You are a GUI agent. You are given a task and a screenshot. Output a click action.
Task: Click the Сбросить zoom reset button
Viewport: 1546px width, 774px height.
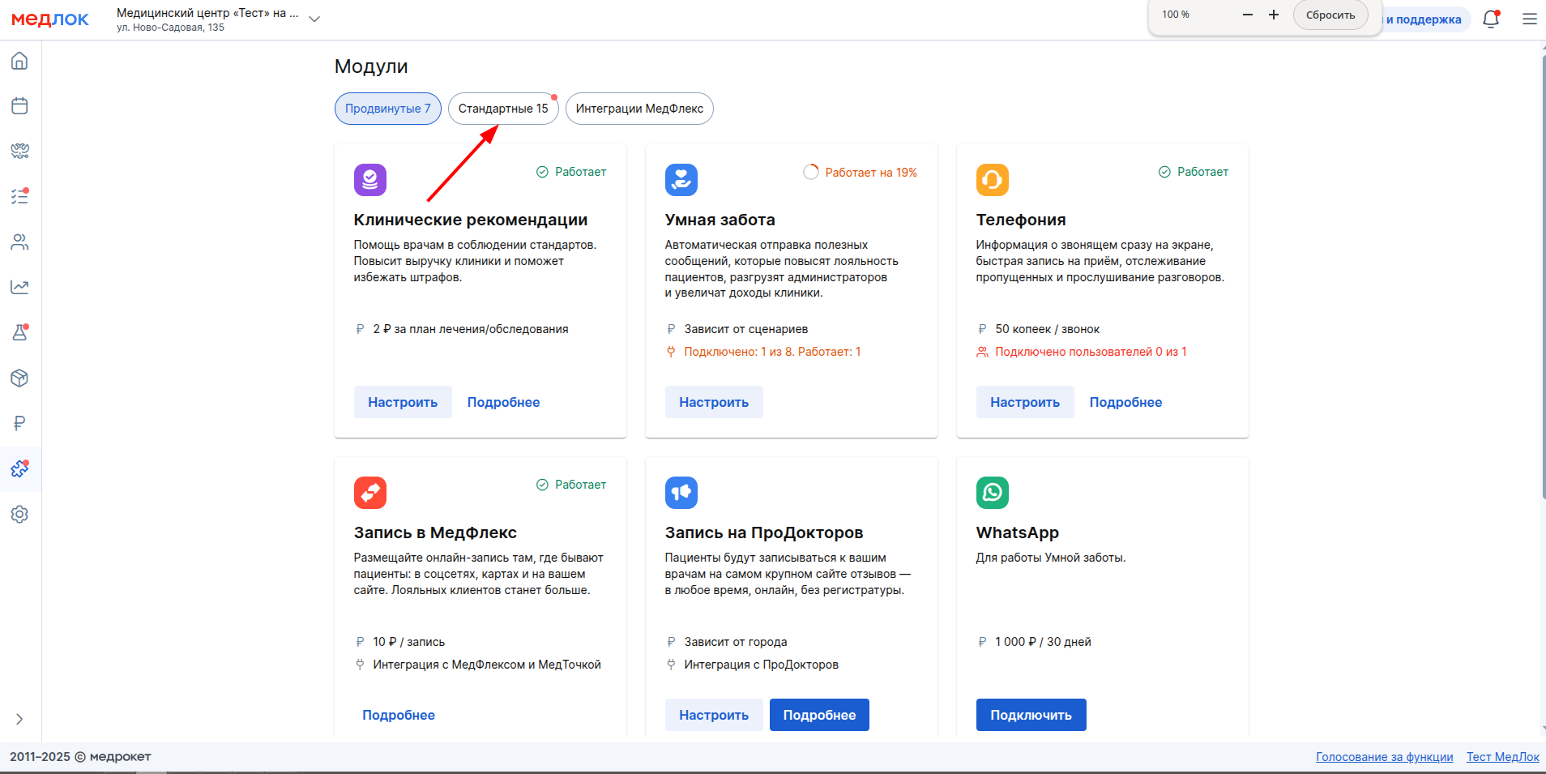tap(1330, 15)
